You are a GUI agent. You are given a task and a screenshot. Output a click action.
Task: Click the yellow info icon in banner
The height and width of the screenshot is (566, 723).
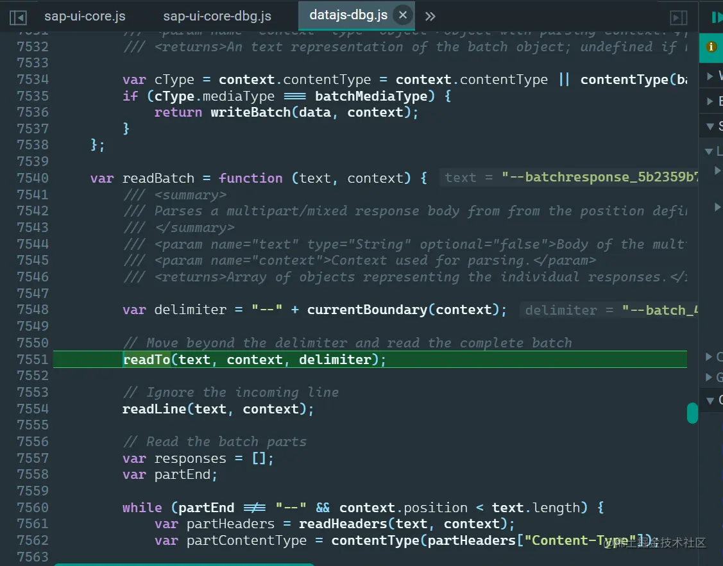click(711, 47)
